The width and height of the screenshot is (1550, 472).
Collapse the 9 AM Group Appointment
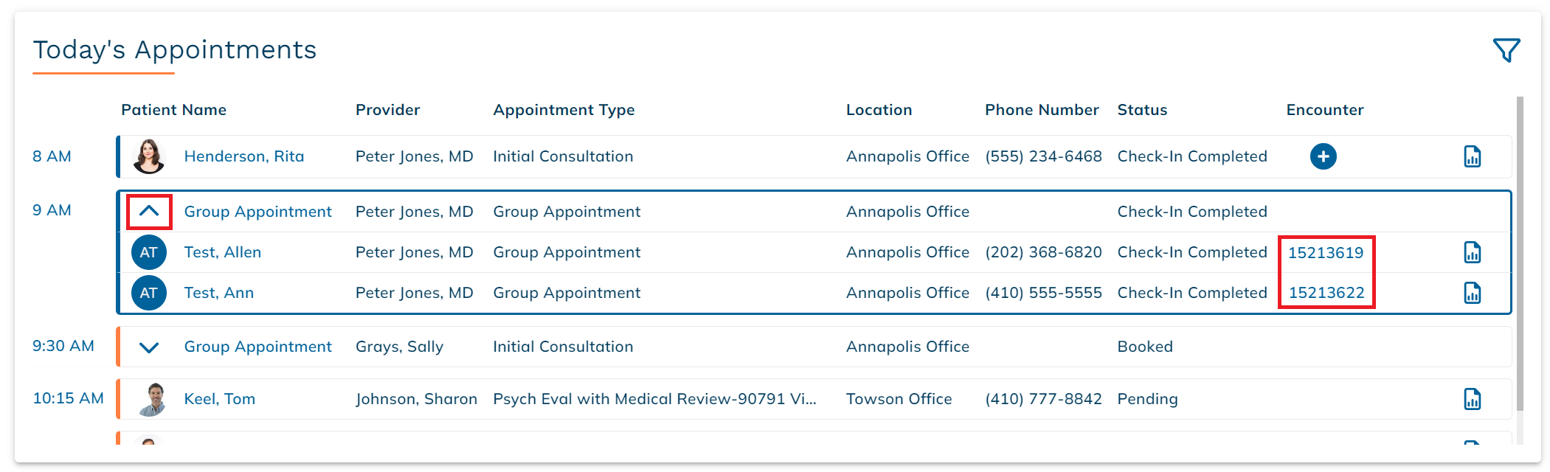tap(149, 212)
